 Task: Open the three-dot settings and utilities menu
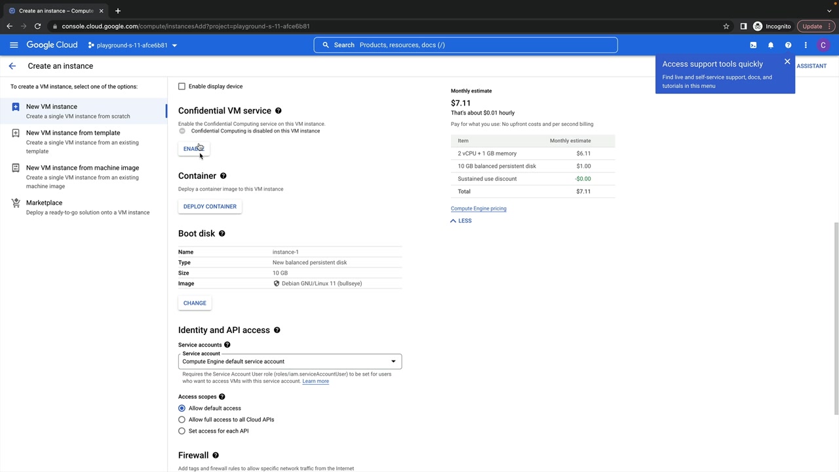click(806, 45)
